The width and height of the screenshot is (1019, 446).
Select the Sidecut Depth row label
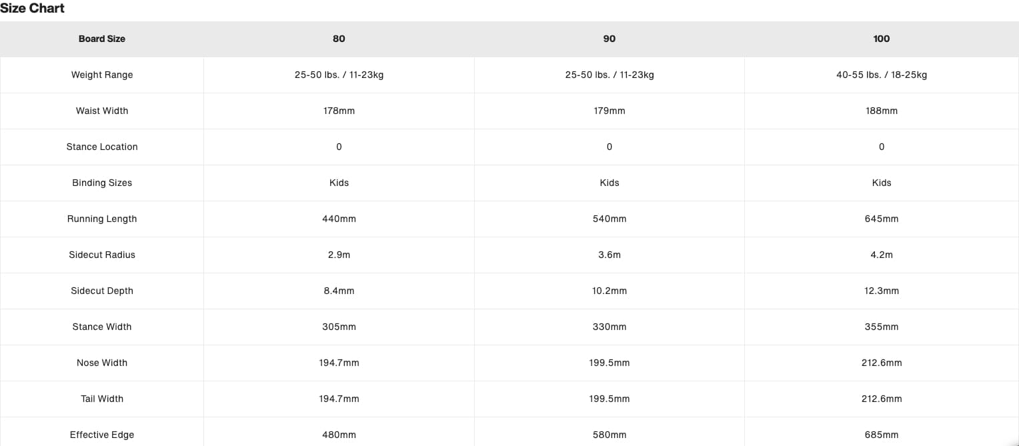point(102,291)
